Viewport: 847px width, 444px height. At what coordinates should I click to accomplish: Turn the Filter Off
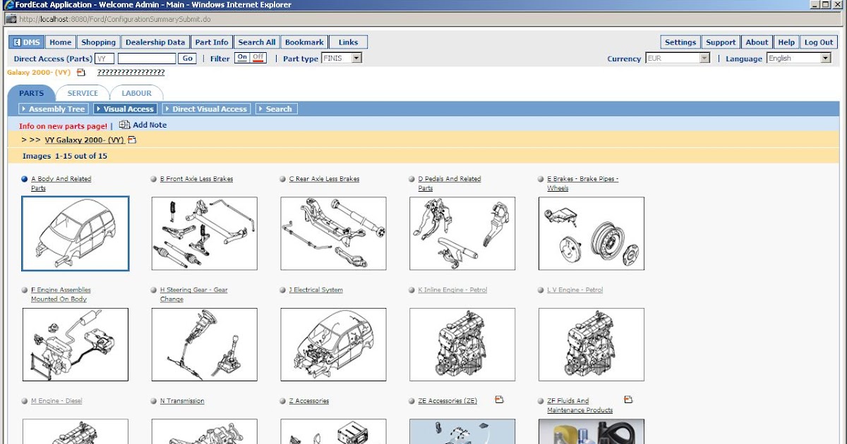point(258,58)
